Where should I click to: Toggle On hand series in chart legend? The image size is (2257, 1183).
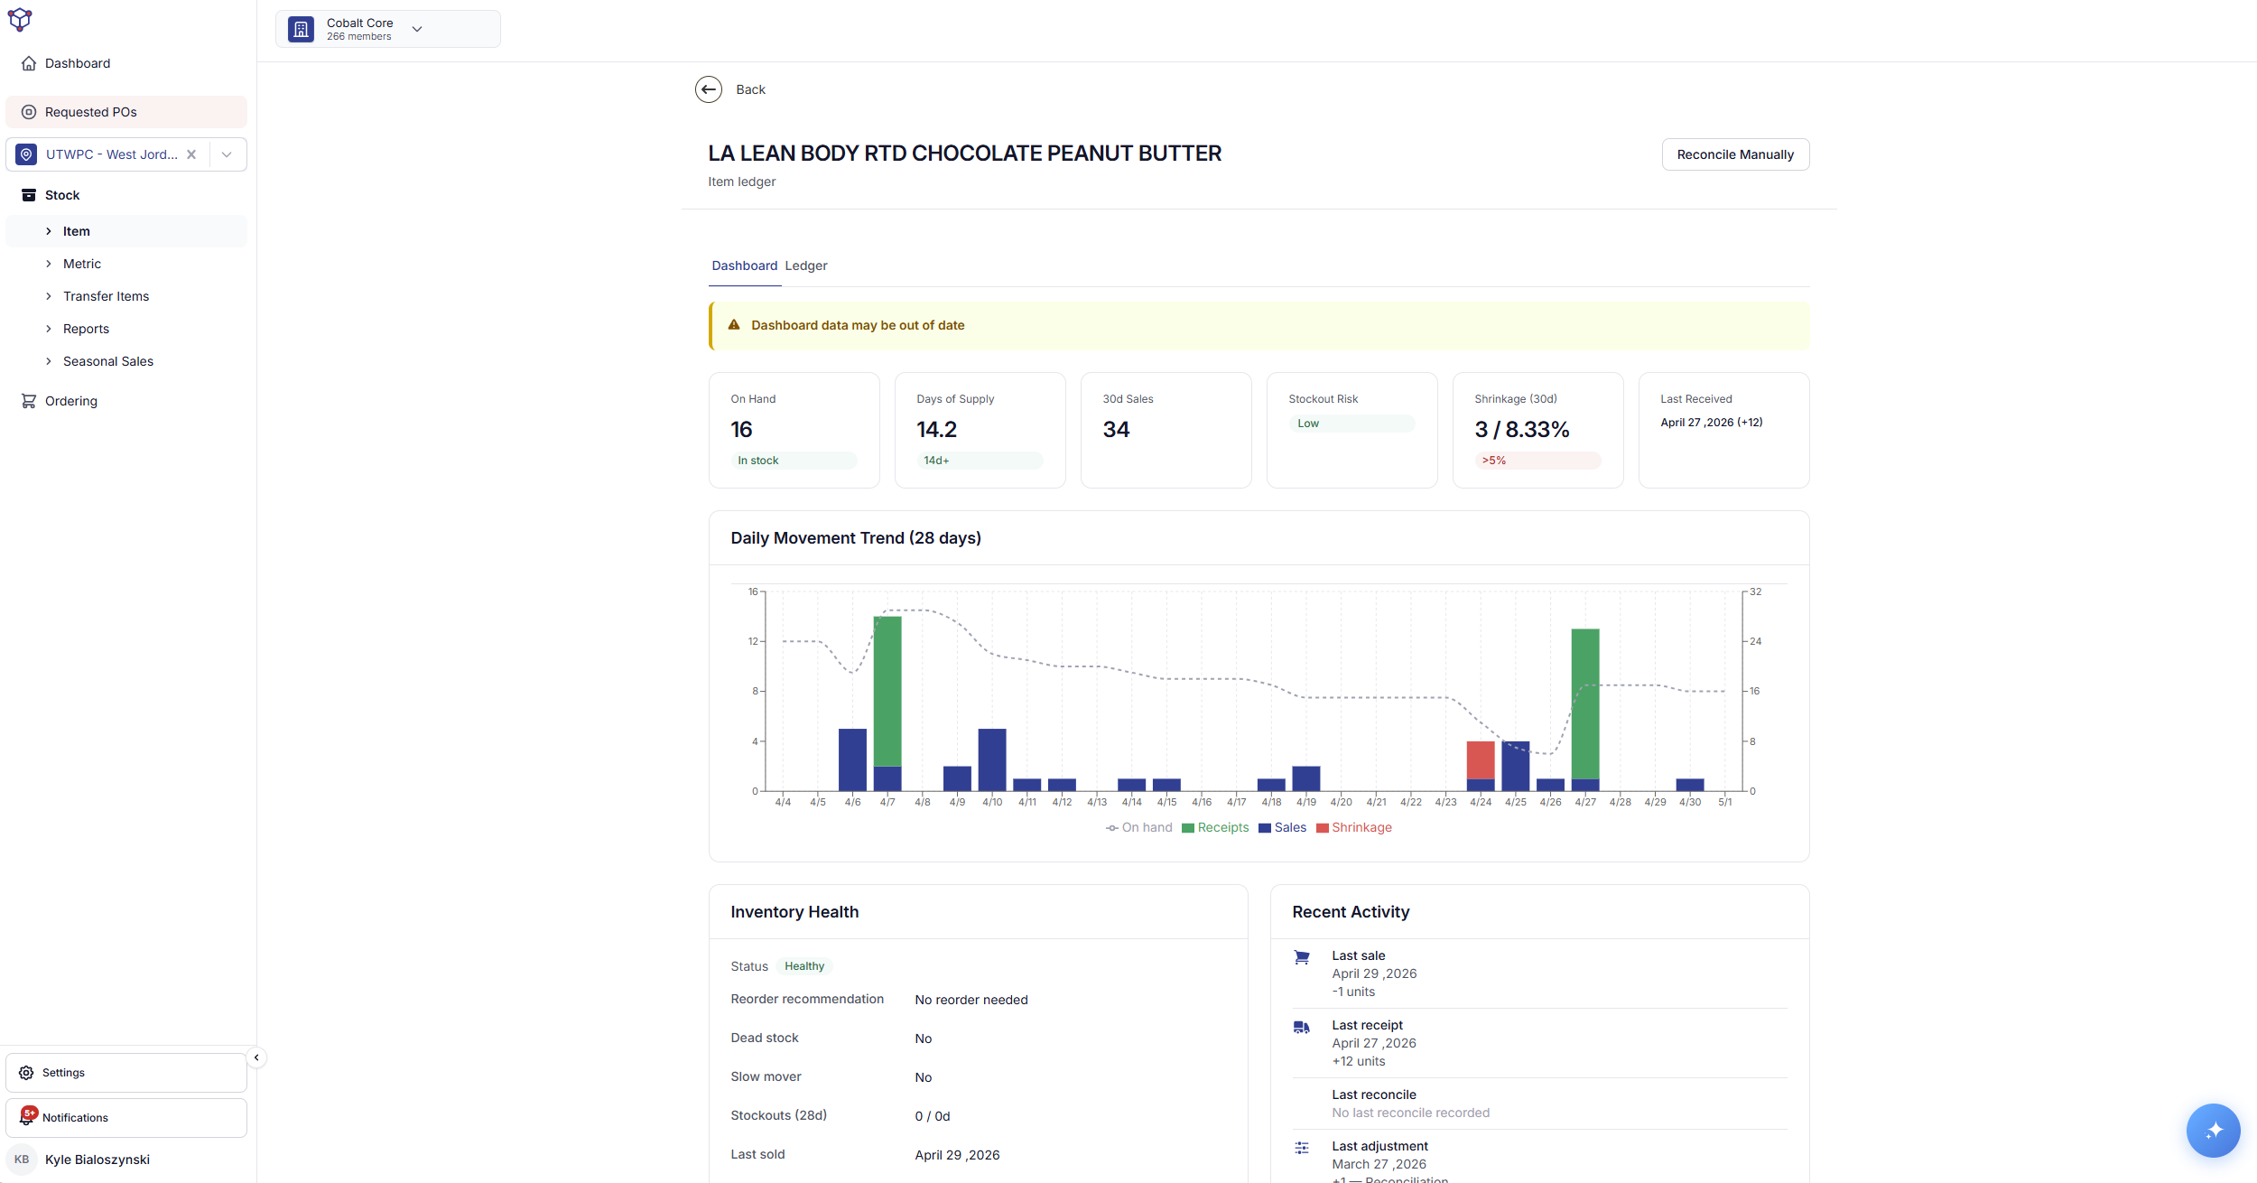click(1139, 827)
